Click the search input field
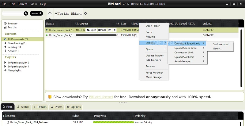The image size is (245, 126). (x=13, y=13)
